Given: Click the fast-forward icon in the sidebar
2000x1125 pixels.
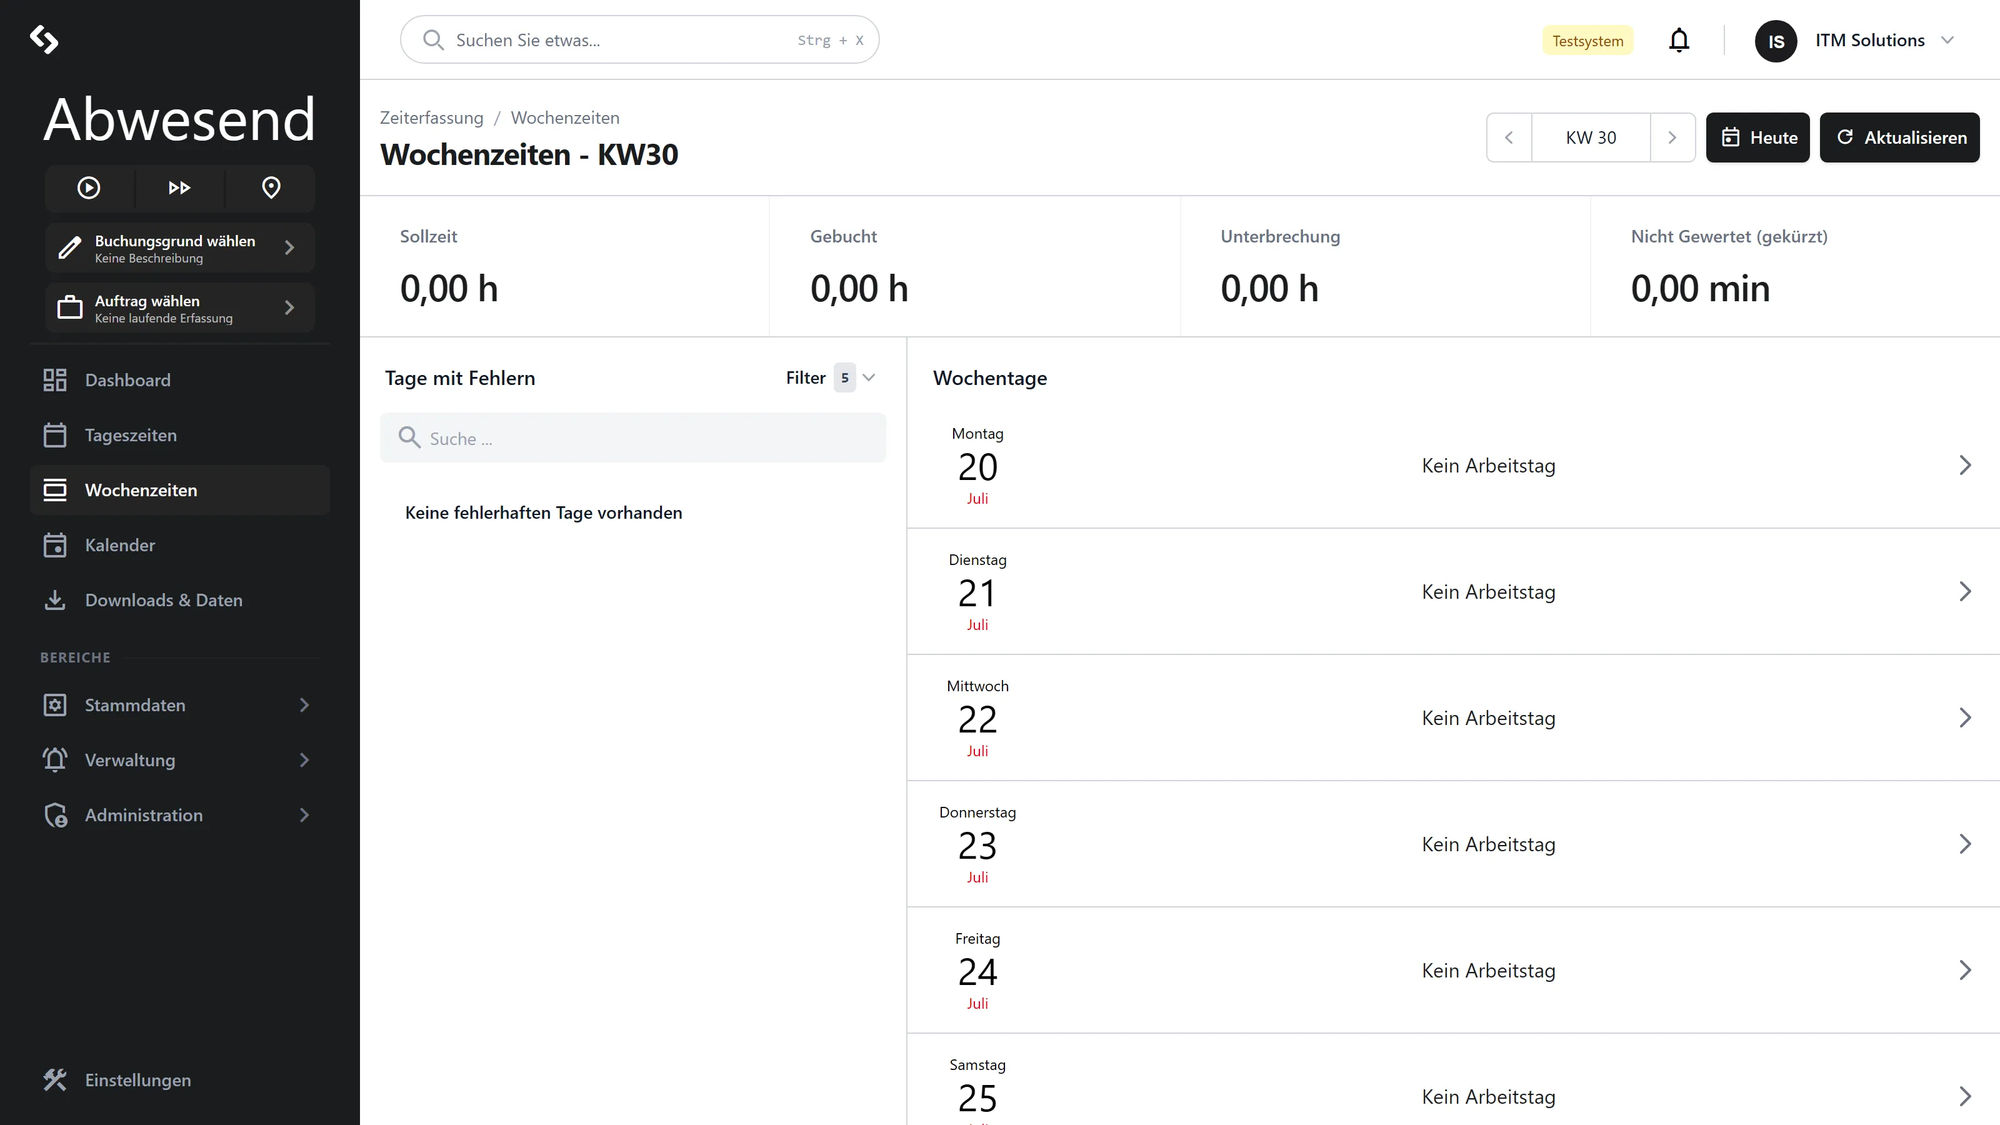Looking at the screenshot, I should pos(179,188).
